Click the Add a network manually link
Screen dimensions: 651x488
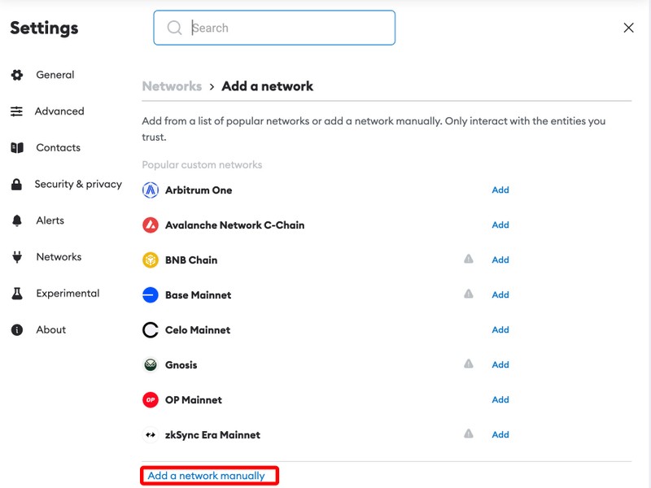click(207, 476)
